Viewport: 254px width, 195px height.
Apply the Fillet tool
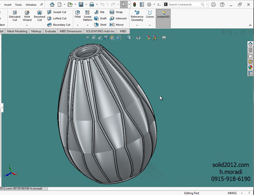click(78, 14)
